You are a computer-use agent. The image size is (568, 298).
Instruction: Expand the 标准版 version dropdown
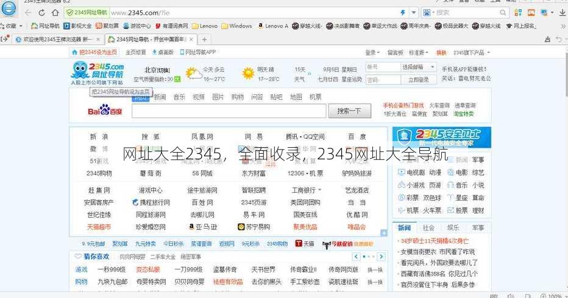click(419, 52)
